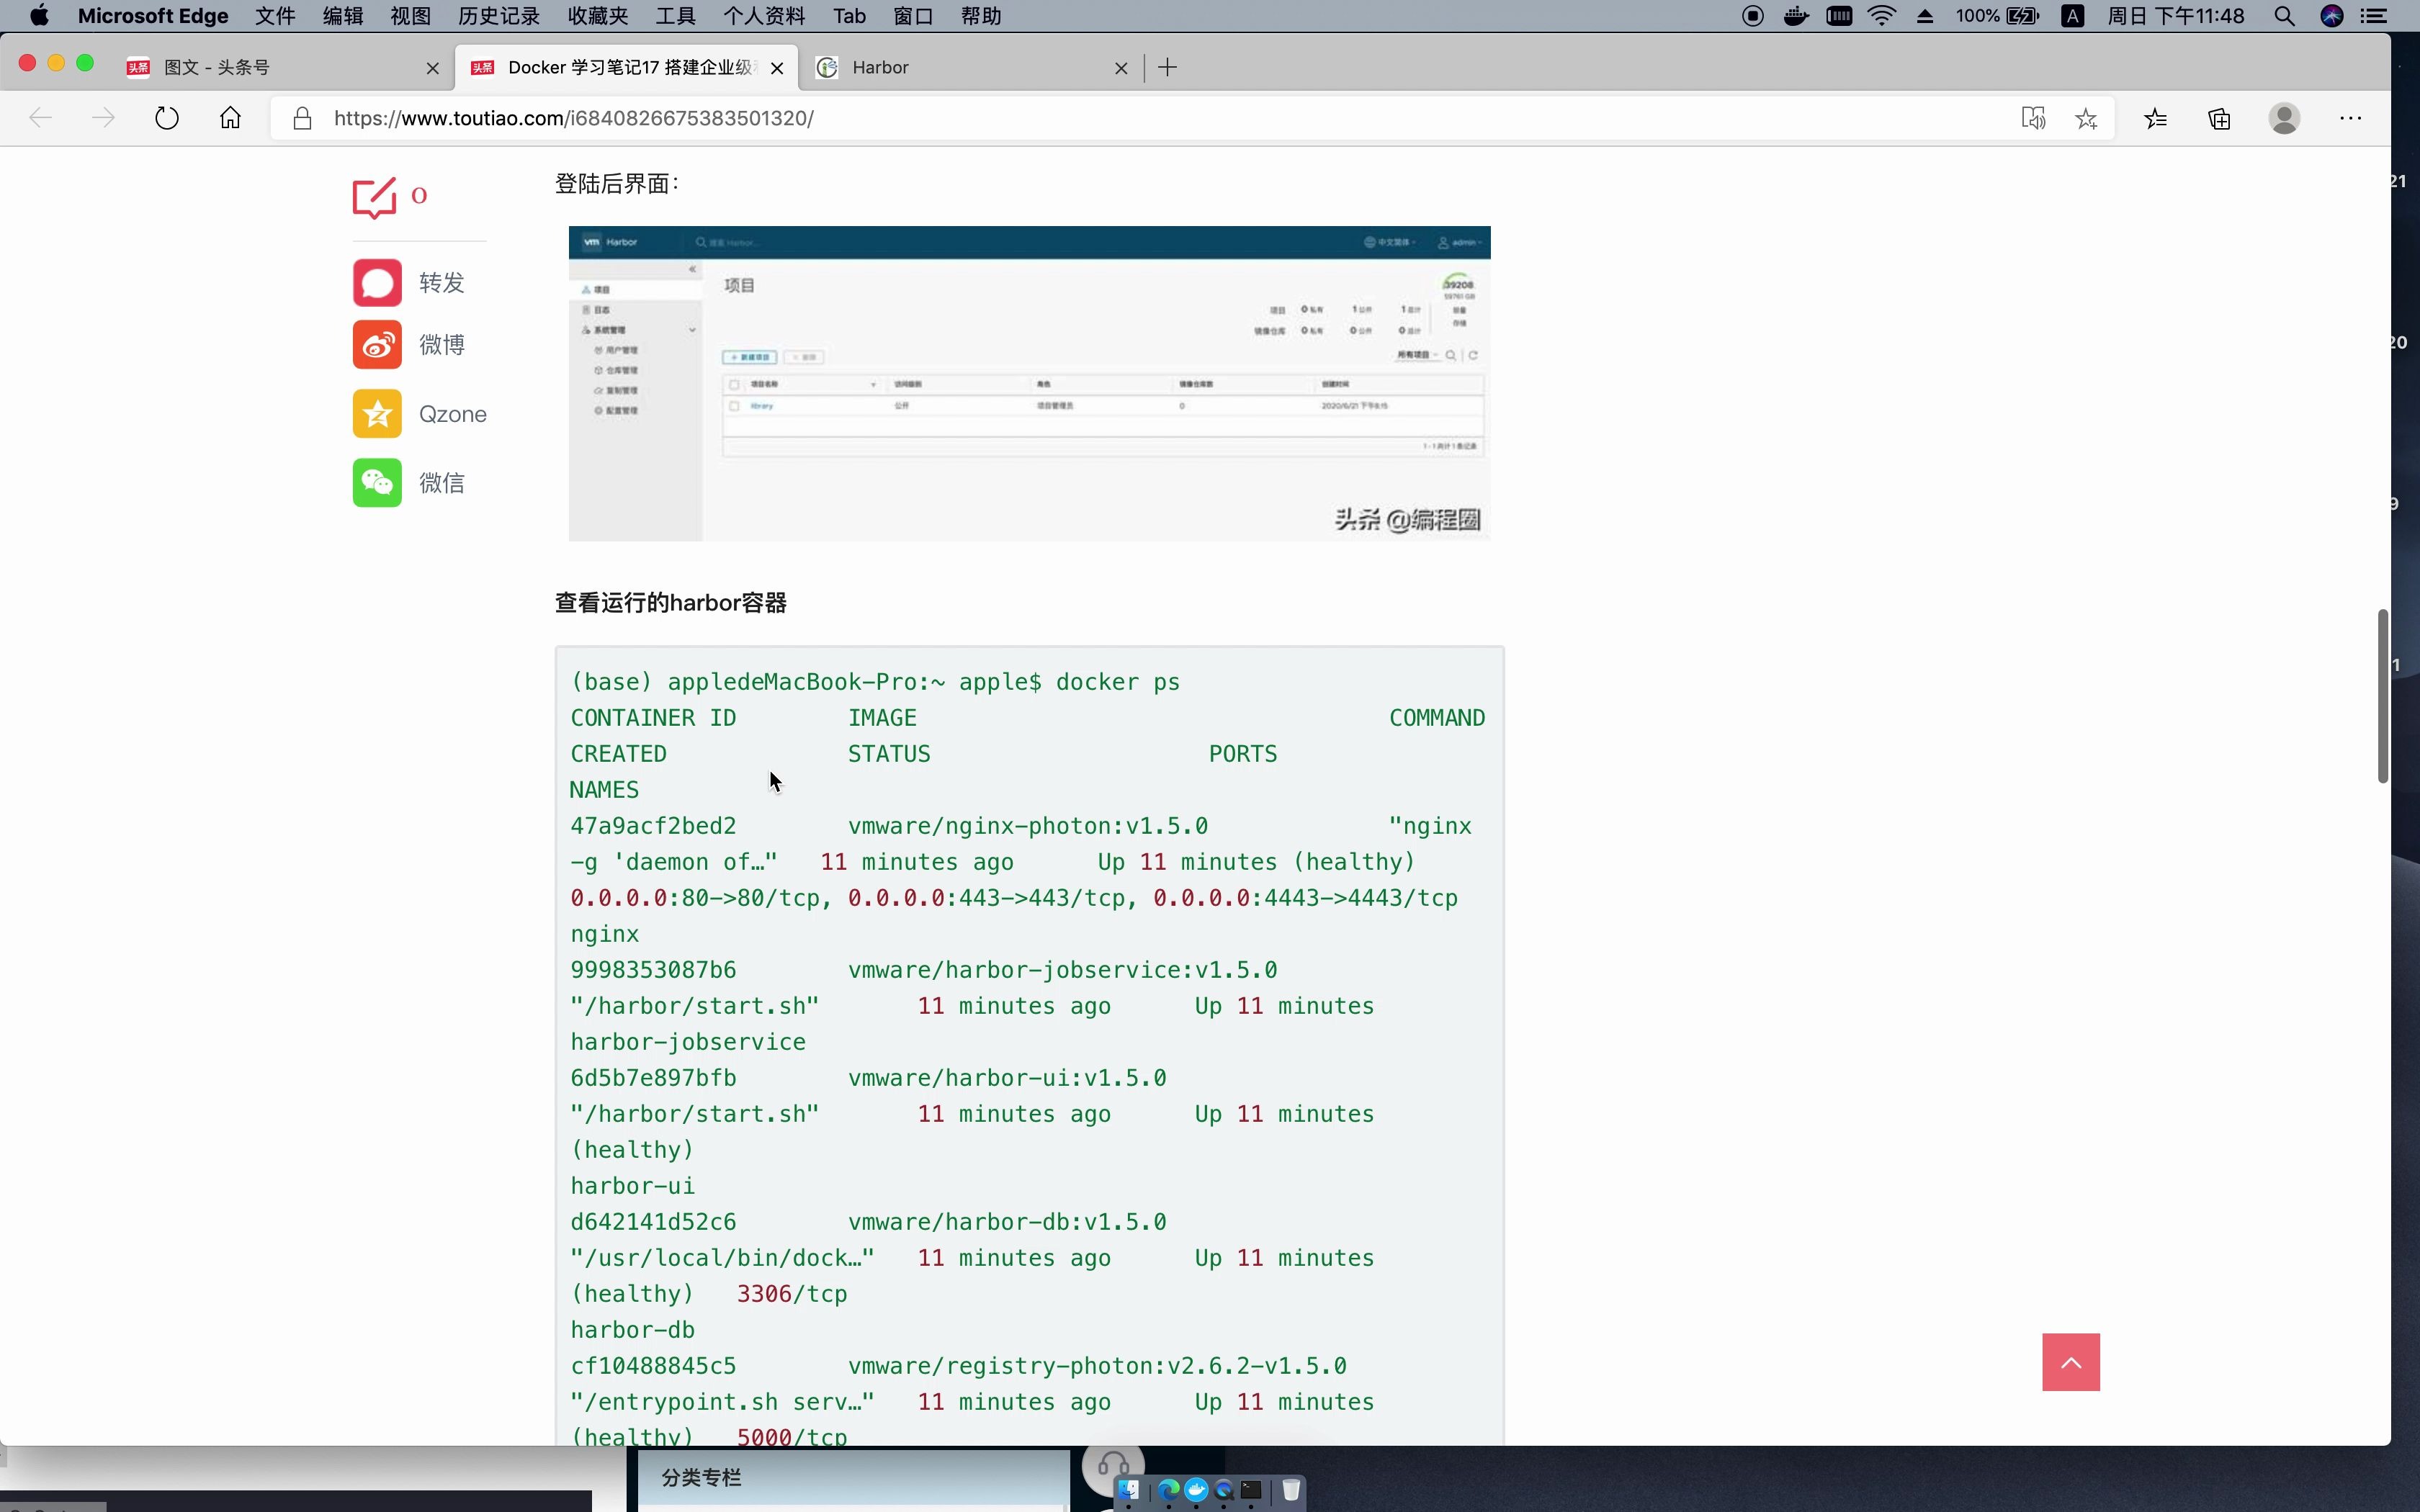
Task: Close the 图文 - 头条号 tab
Action: click(x=432, y=68)
